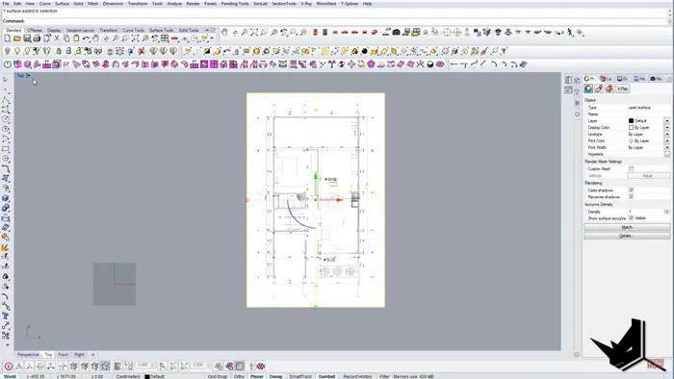
Task: Click the pink icon at bottom toolbar's end
Action: click(x=261, y=366)
